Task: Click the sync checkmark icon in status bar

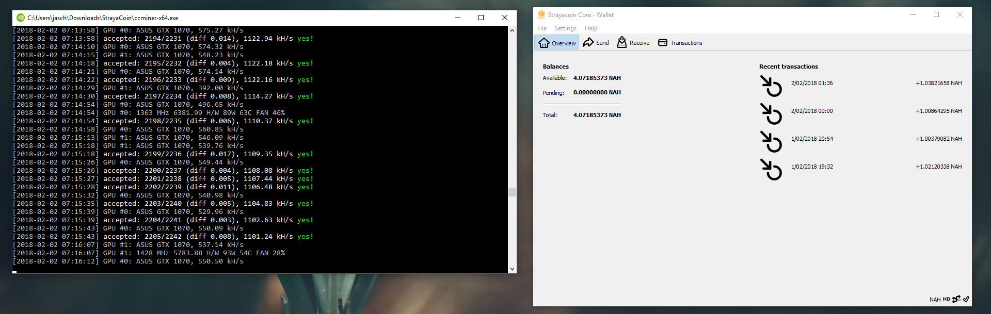Action: [x=966, y=299]
